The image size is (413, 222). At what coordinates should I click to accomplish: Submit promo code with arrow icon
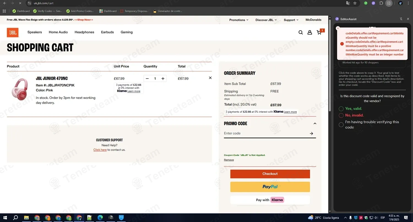coord(311,134)
